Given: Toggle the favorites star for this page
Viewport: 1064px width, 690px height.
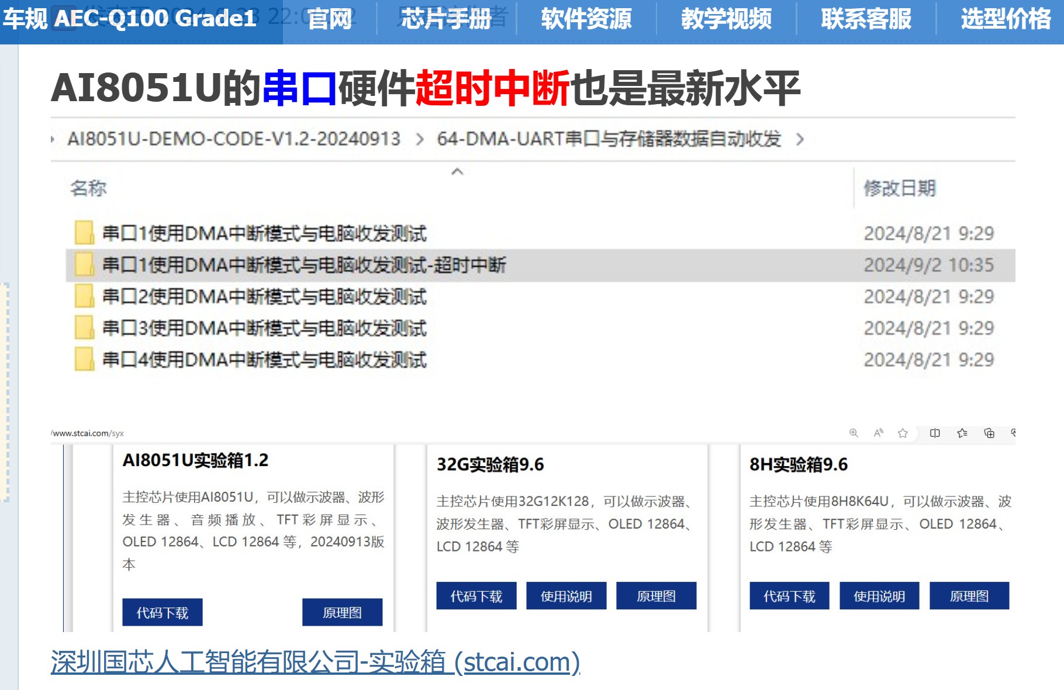Looking at the screenshot, I should coord(903,433).
